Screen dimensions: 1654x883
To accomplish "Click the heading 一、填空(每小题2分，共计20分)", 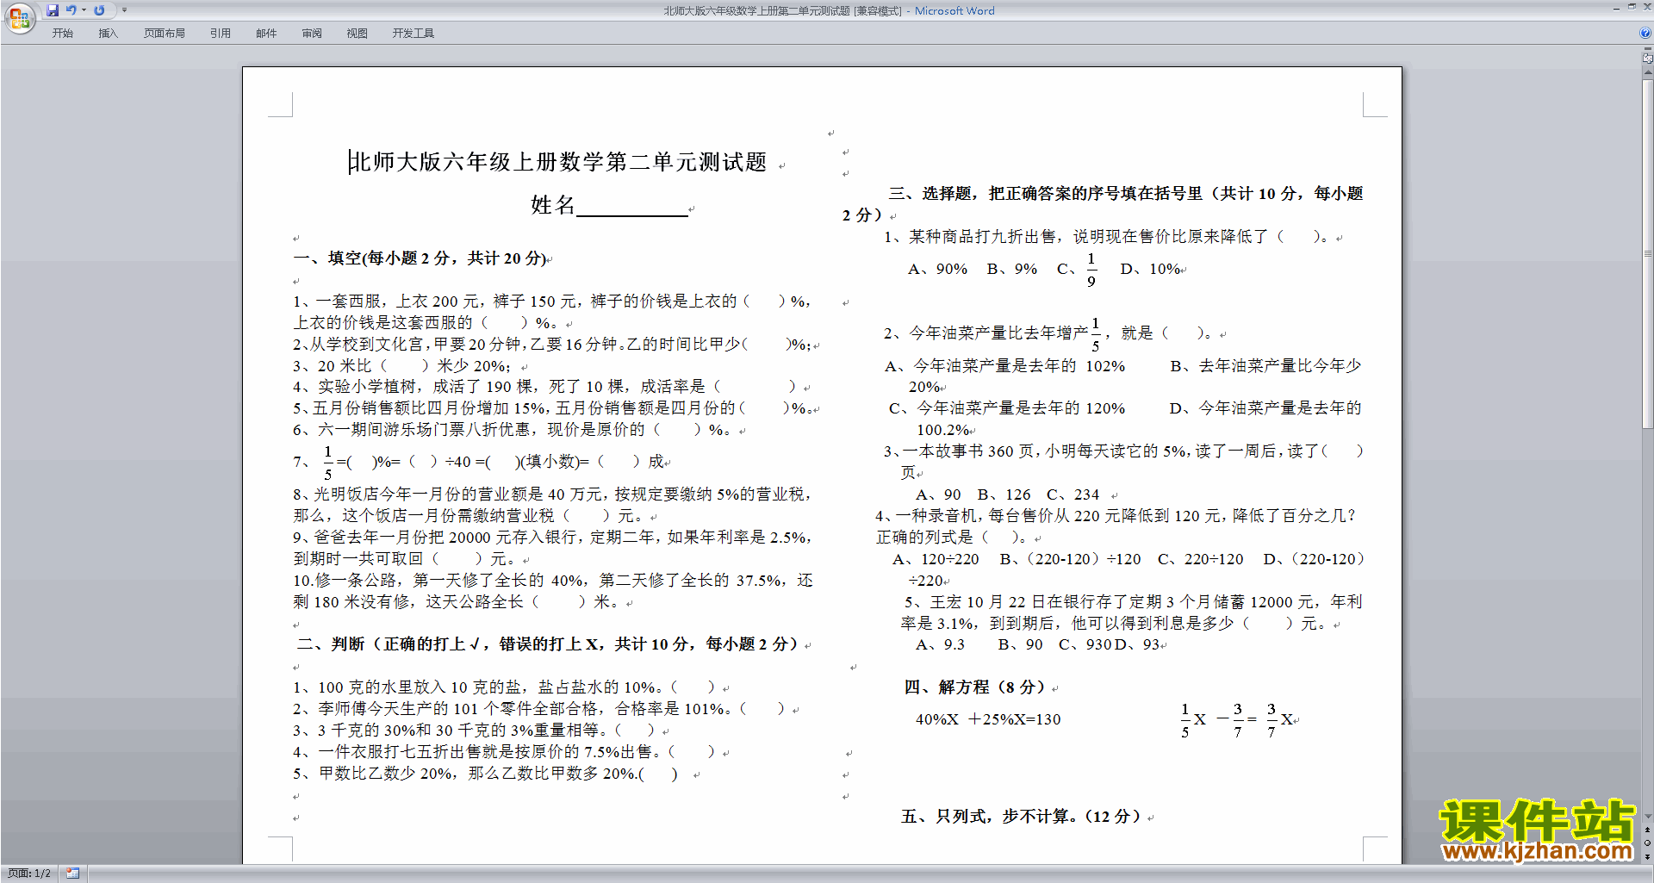I will pos(420,258).
